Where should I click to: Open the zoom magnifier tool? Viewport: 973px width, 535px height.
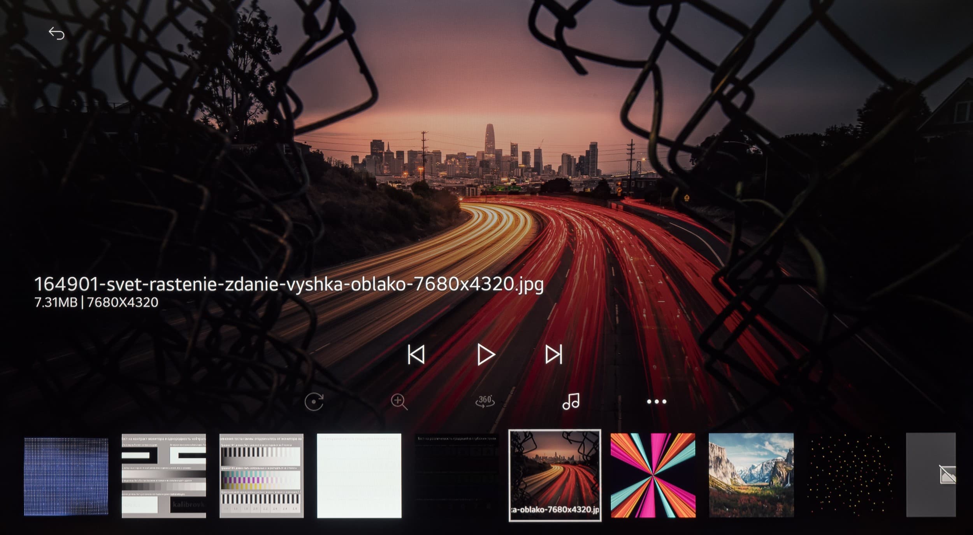tap(399, 402)
